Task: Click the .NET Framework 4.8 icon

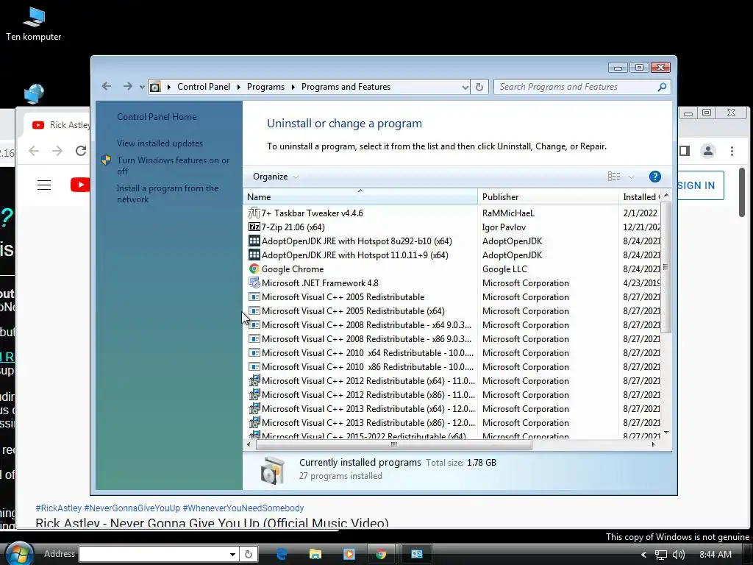Action: [254, 283]
